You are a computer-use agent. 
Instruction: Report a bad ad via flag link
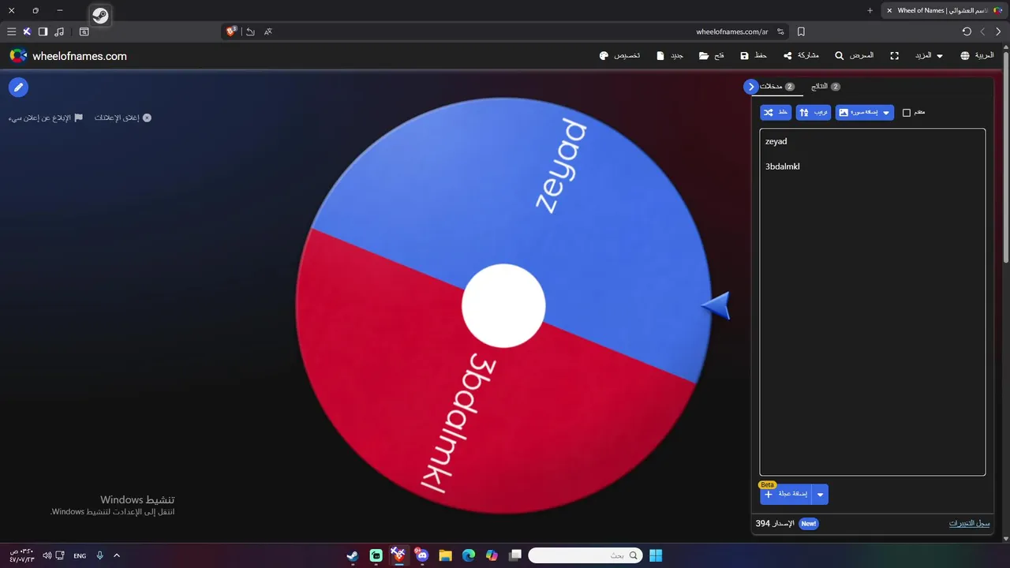point(46,118)
